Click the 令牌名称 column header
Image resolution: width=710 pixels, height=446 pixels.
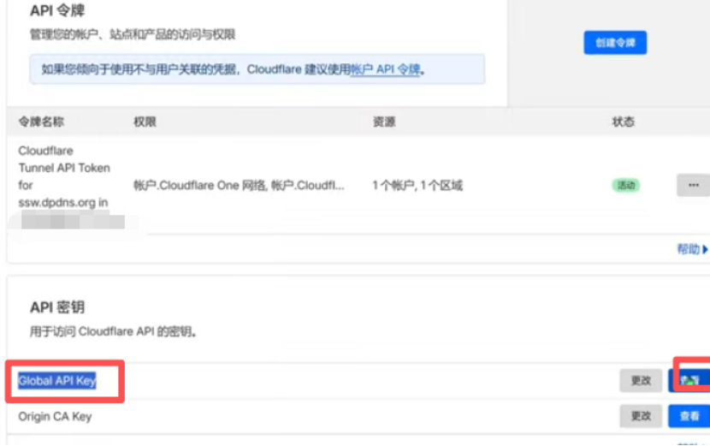click(x=40, y=122)
